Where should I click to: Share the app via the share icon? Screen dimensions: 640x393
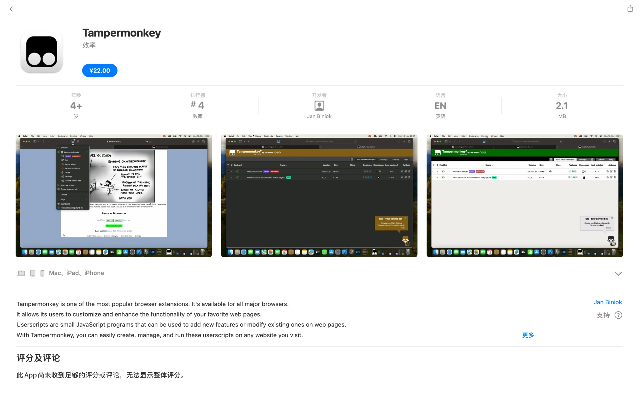[630, 8]
